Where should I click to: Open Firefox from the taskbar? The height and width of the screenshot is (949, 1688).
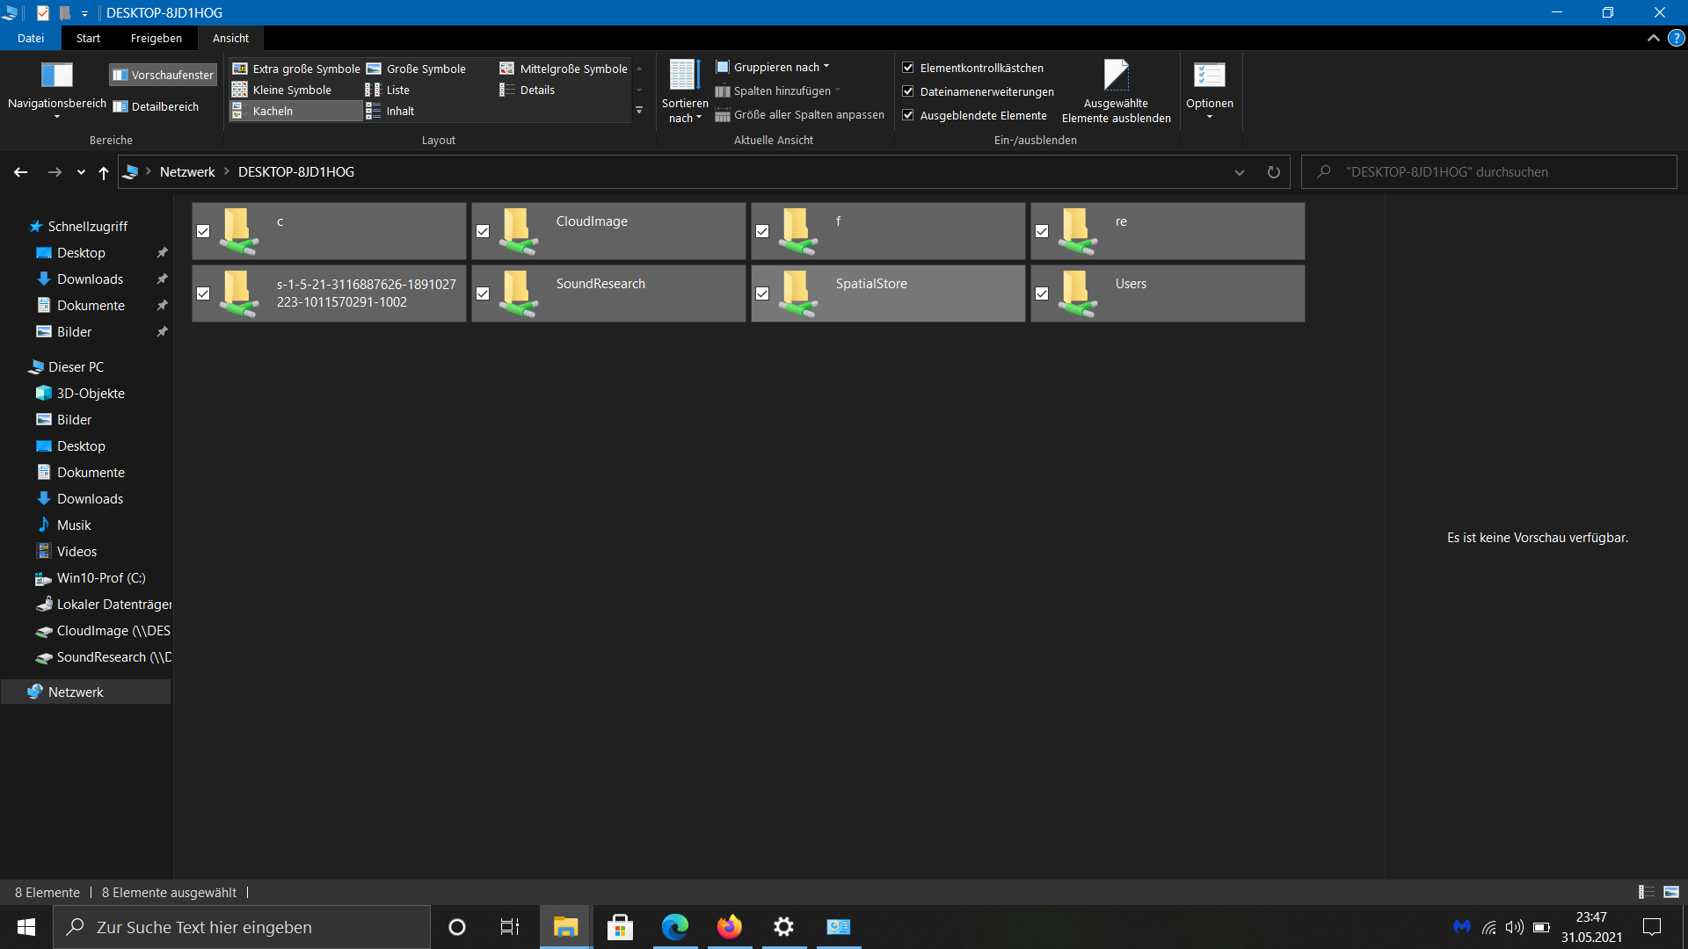pos(729,927)
